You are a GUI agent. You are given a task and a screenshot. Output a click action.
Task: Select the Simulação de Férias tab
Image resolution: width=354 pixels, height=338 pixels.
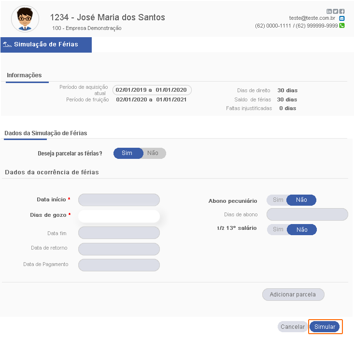click(46, 44)
